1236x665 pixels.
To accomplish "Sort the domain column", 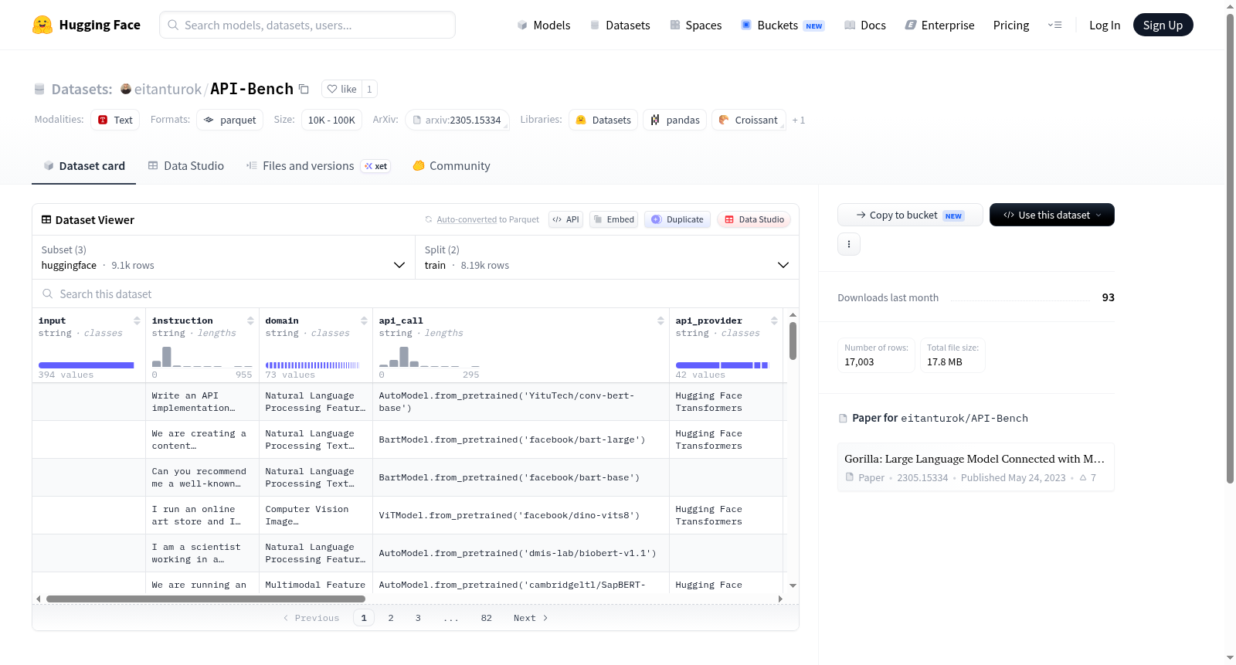I will coord(364,321).
